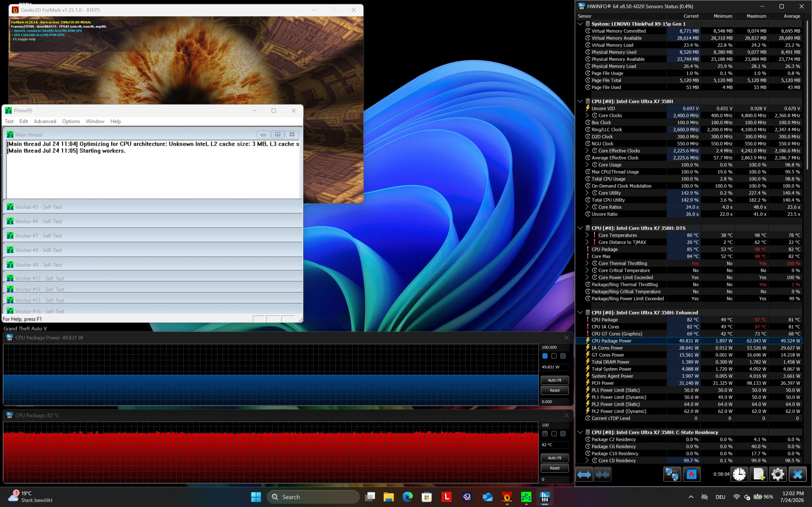Viewport: 812px width, 507px height.
Task: Expand the Core Clocks row
Action: coord(587,115)
